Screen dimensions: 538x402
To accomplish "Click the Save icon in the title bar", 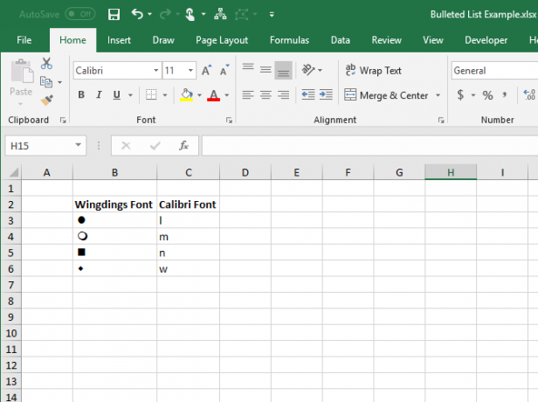I will [x=114, y=14].
